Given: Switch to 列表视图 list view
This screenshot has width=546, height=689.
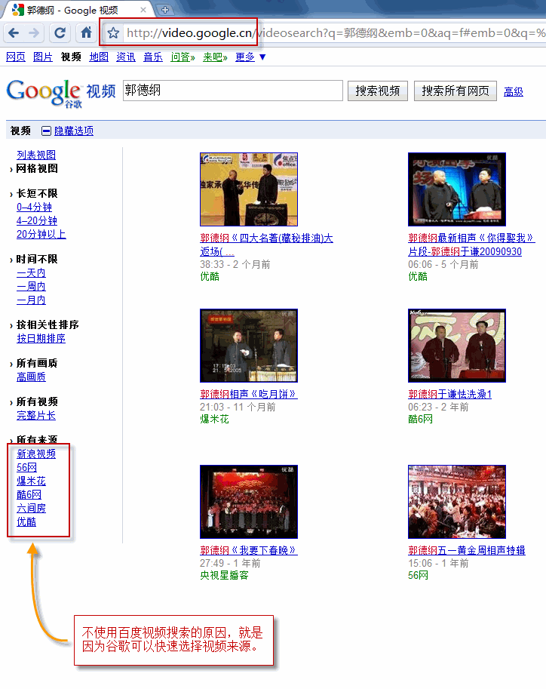Looking at the screenshot, I should pyautogui.click(x=36, y=155).
